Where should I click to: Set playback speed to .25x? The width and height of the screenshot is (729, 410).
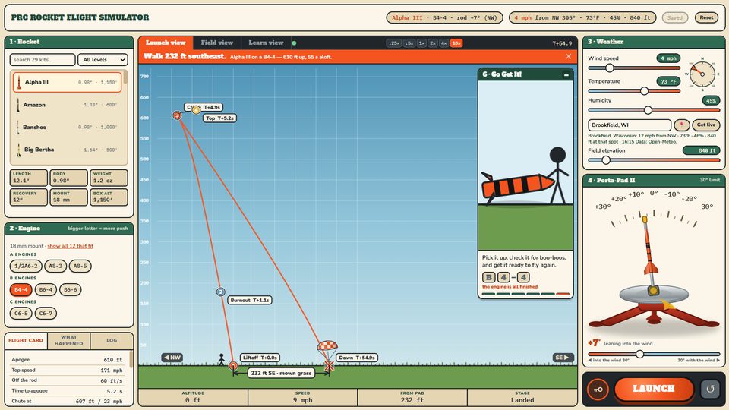coord(394,43)
